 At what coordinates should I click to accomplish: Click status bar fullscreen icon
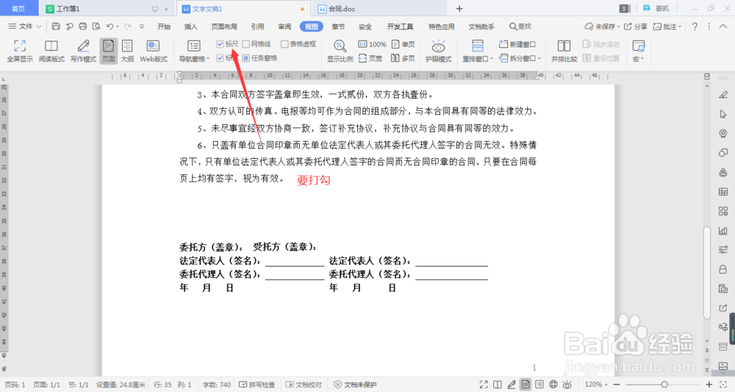484,385
